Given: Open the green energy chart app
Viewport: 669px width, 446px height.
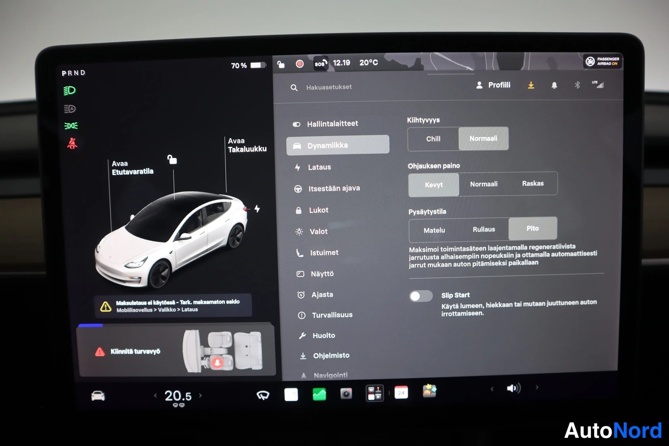Looking at the screenshot, I should click(x=319, y=394).
